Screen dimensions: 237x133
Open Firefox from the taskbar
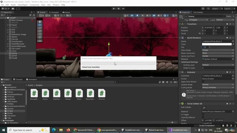click(68, 130)
